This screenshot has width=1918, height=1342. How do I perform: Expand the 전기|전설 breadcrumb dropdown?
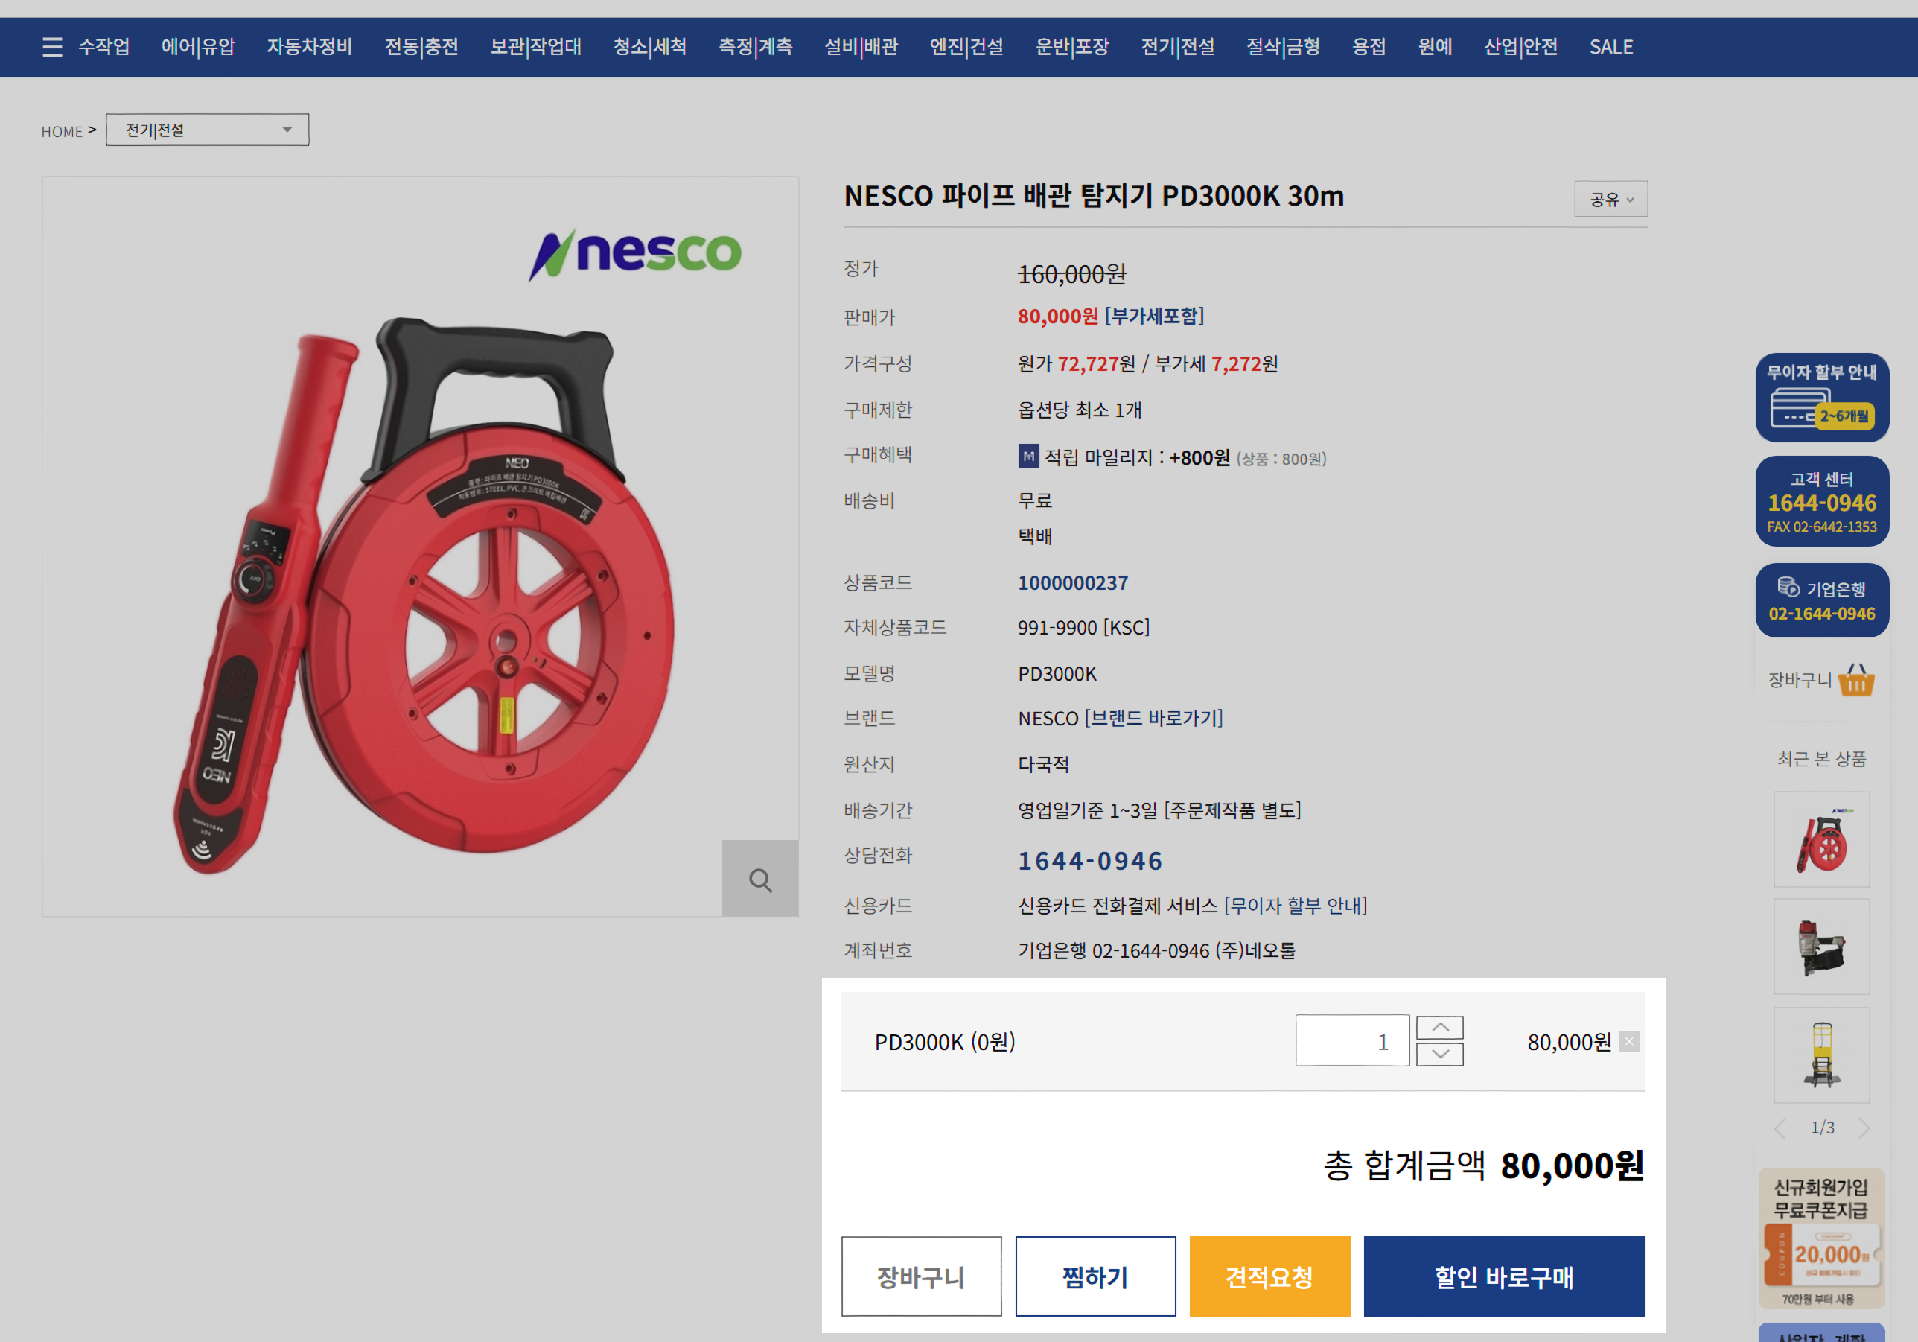(207, 130)
